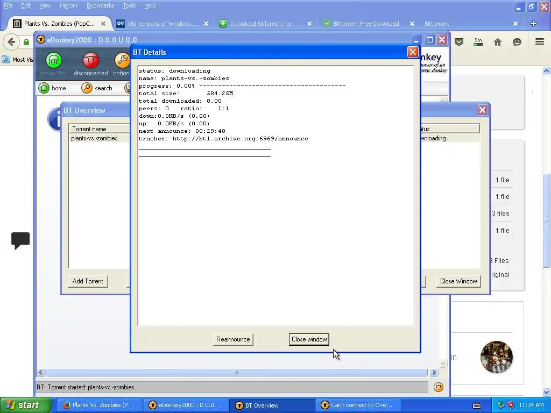551x413 pixels.
Task: Click right arrow of eDonkey horizontal scrollbar
Action: point(434,372)
